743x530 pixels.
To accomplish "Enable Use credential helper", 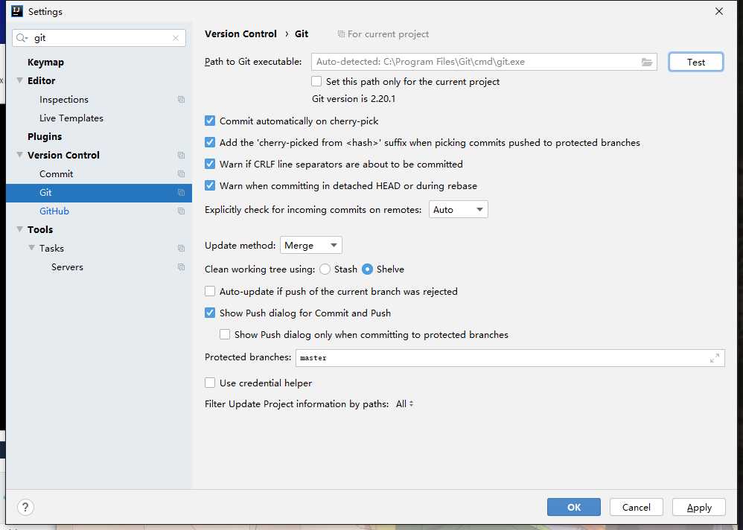I will point(210,383).
